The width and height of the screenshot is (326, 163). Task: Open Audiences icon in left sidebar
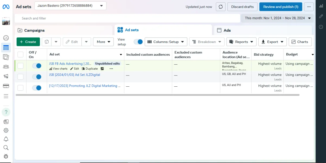[6, 67]
